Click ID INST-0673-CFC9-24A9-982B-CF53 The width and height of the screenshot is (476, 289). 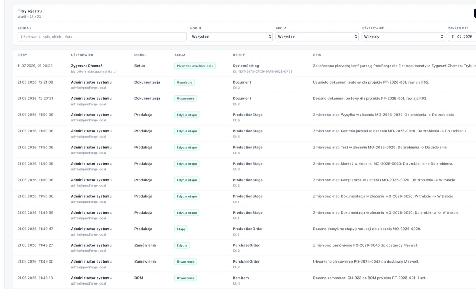tap(262, 72)
